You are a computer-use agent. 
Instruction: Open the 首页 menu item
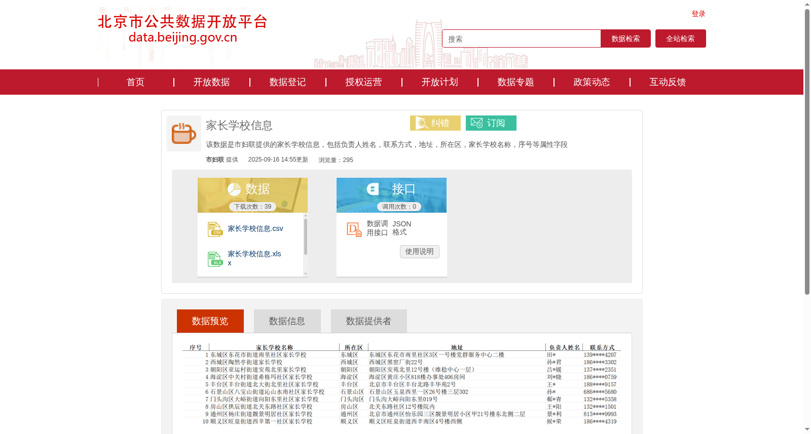135,82
